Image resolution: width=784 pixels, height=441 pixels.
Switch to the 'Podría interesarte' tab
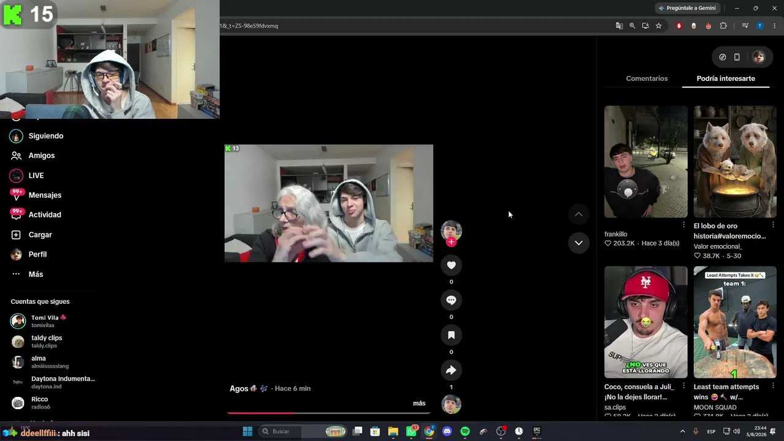pos(726,78)
